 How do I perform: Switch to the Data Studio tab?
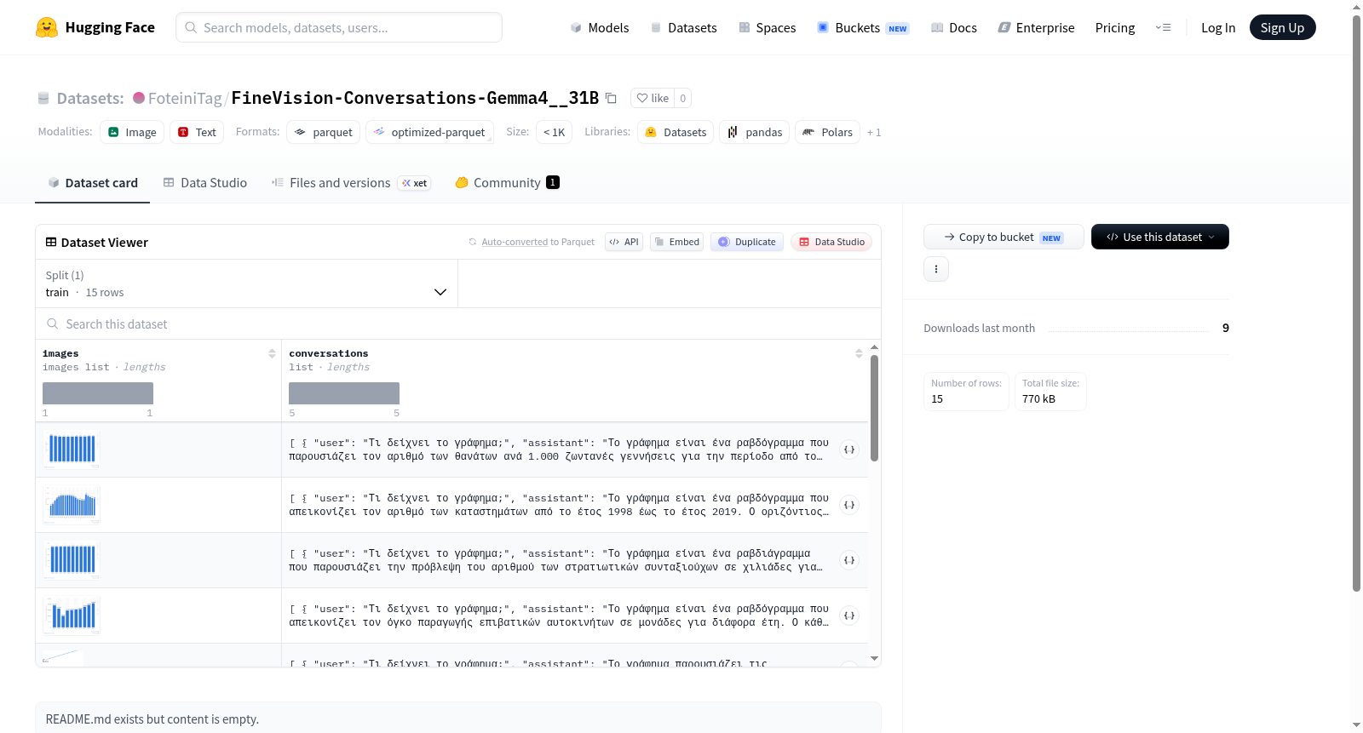coord(205,183)
